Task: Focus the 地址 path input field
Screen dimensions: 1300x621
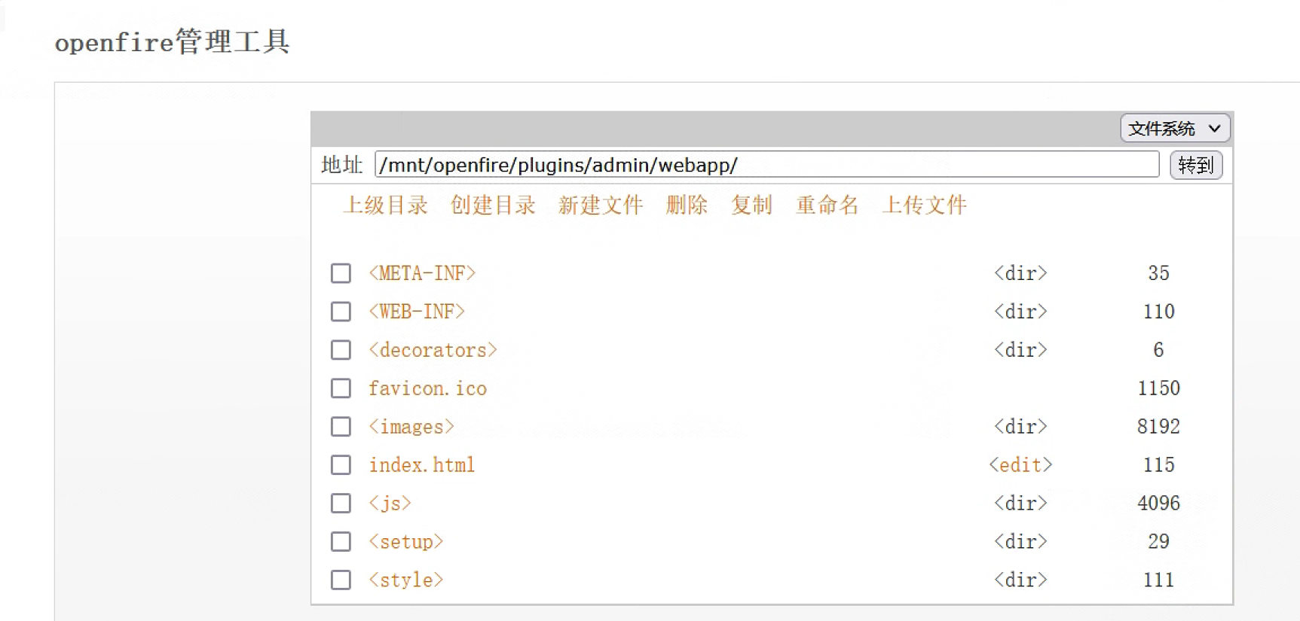Action: tap(766, 165)
